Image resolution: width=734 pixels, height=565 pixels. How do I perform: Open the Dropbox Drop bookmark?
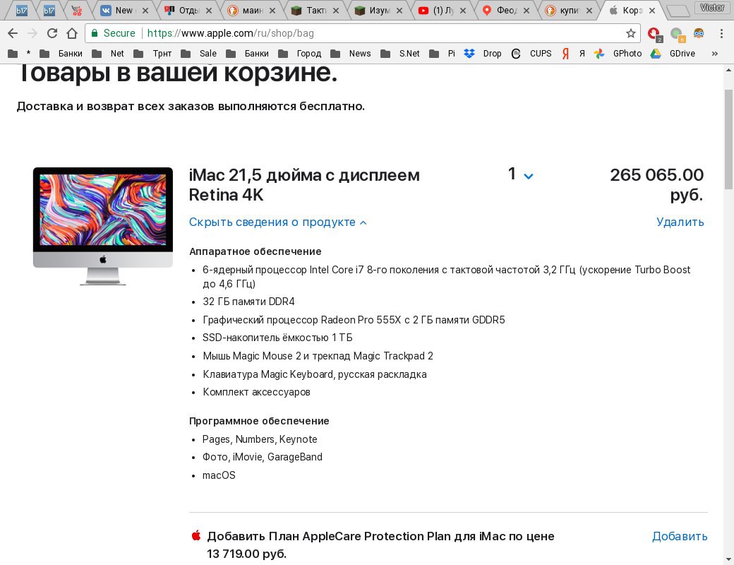click(483, 54)
